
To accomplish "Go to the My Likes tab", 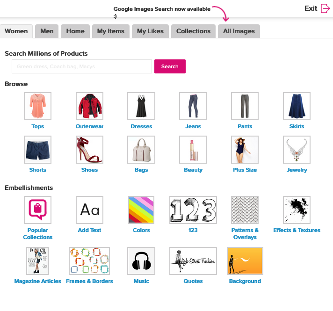I will pos(150,31).
